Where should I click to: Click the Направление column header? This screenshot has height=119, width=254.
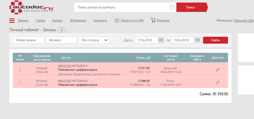42,58
